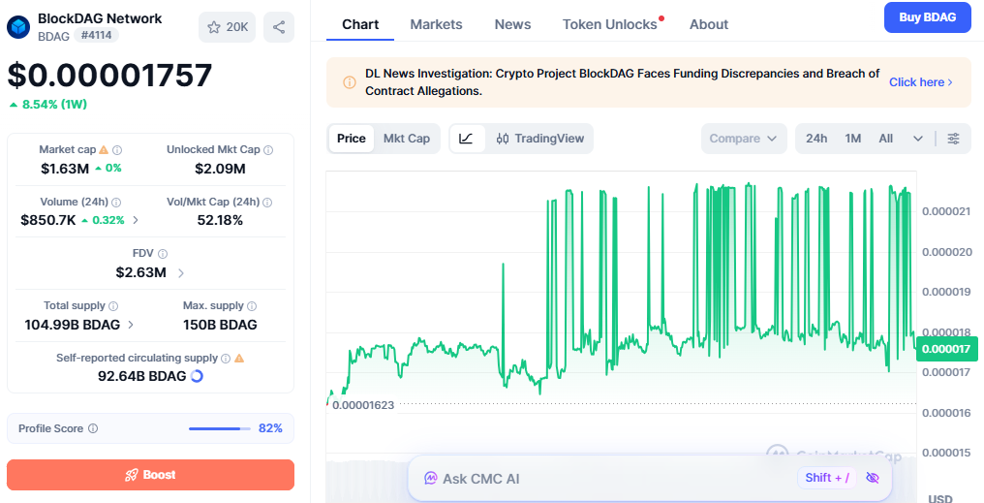
Task: Switch to TradingView chart mode
Action: [540, 139]
